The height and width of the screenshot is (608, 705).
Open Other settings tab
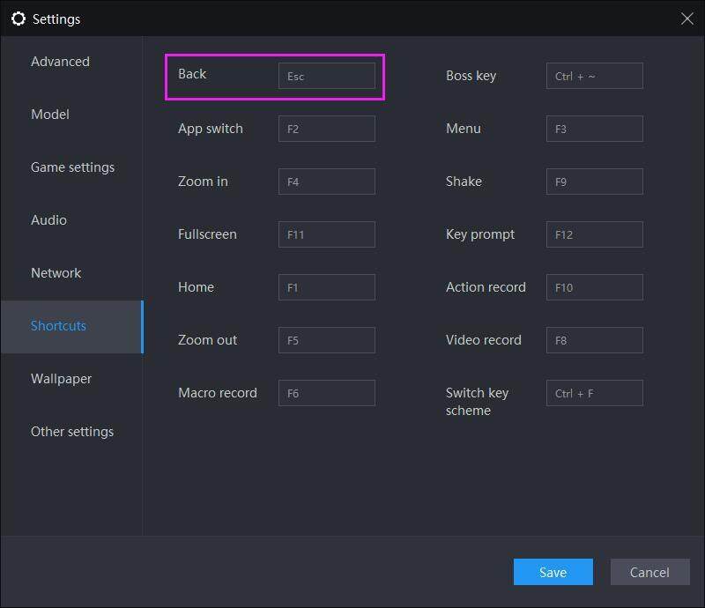(72, 432)
